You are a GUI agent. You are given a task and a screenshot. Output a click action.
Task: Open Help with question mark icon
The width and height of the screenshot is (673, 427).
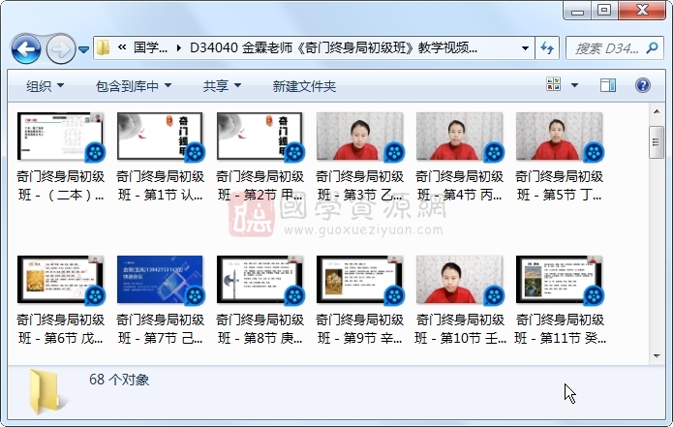(643, 85)
